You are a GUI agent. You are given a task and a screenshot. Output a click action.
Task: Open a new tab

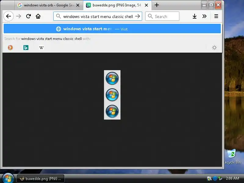tap(157, 5)
